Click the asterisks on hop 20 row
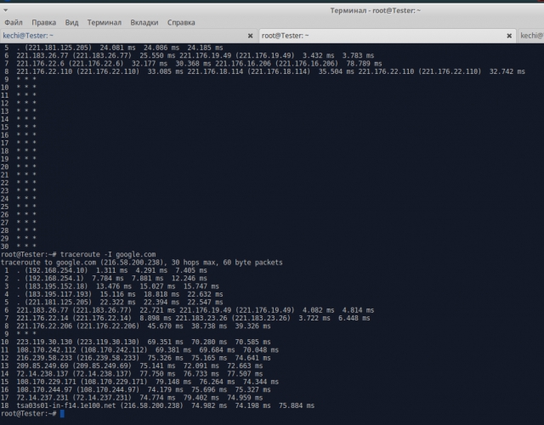 coord(26,167)
